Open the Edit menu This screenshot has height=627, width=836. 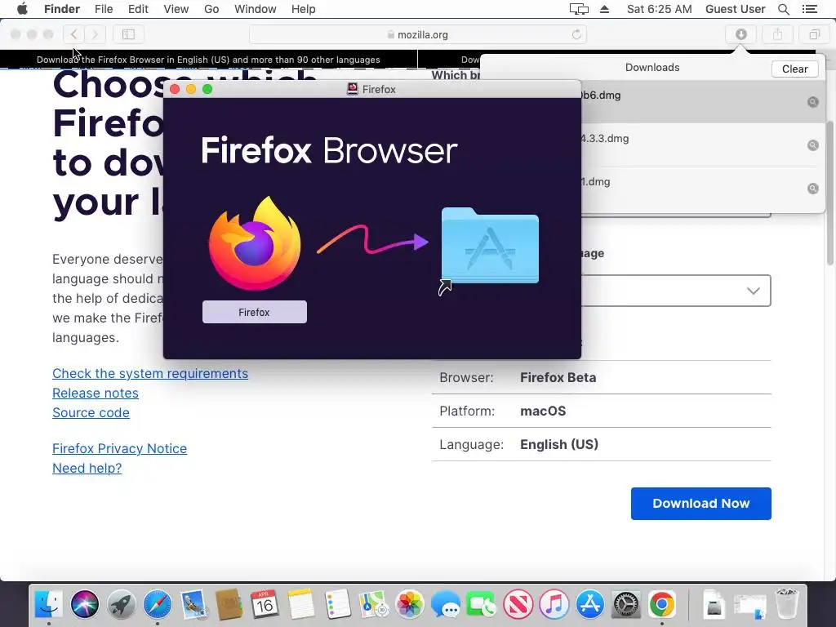click(138, 9)
